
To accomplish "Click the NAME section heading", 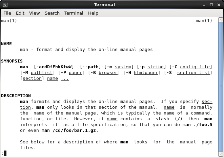I will [6, 44].
